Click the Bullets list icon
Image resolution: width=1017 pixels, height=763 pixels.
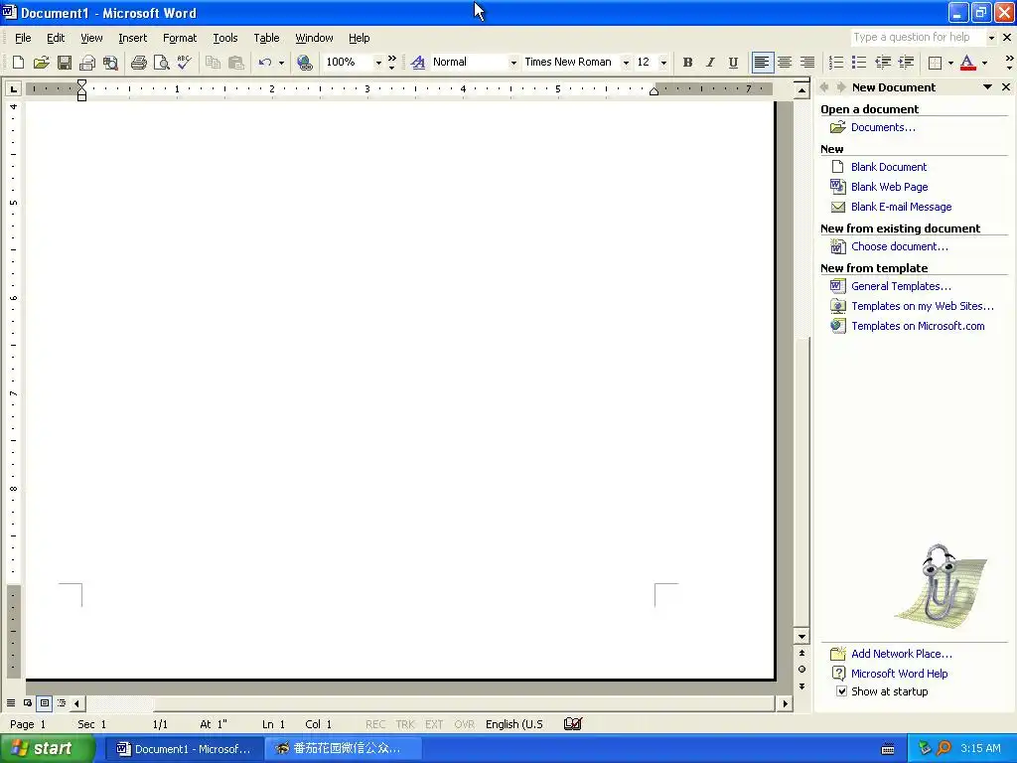coord(859,63)
